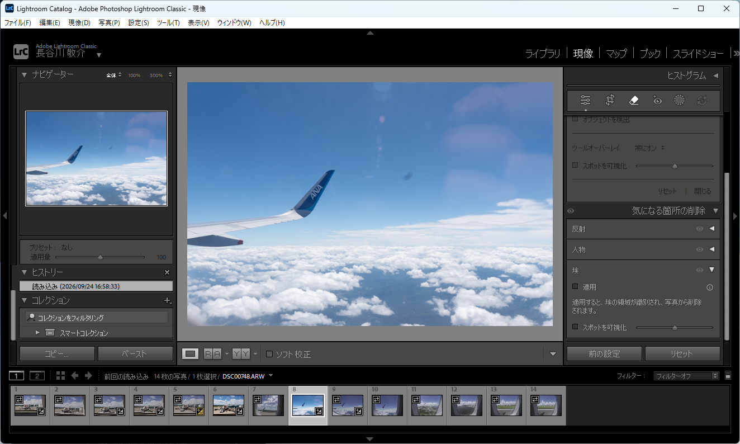Open second window display button 2

[x=37, y=376]
